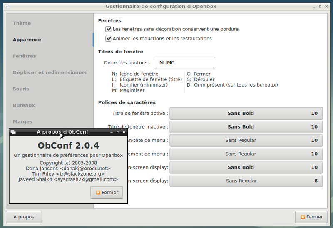
Task: Maximize the A propos d'ObConf dialog
Action: click(118, 132)
